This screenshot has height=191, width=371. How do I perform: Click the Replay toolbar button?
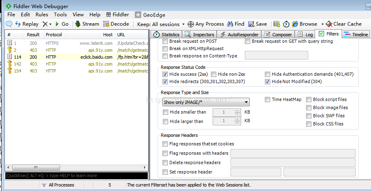(x=27, y=24)
